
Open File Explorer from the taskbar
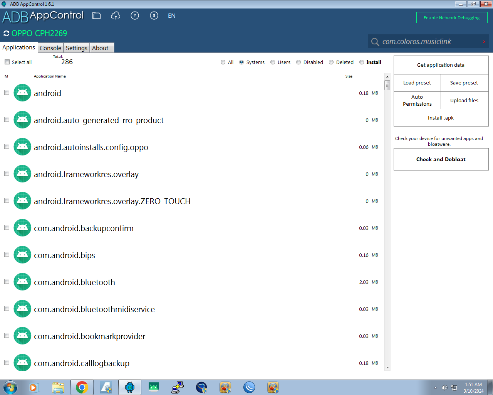58,387
